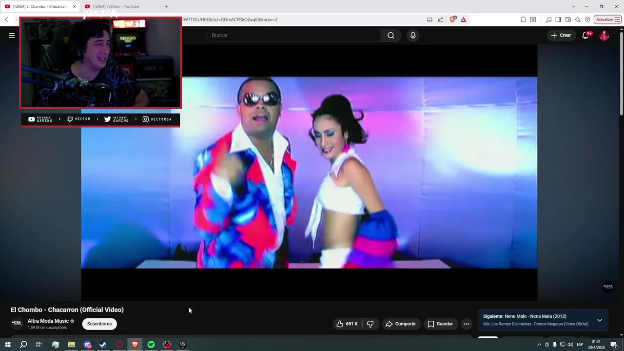
Task: Open File Explorer from taskbar
Action: [x=71, y=345]
